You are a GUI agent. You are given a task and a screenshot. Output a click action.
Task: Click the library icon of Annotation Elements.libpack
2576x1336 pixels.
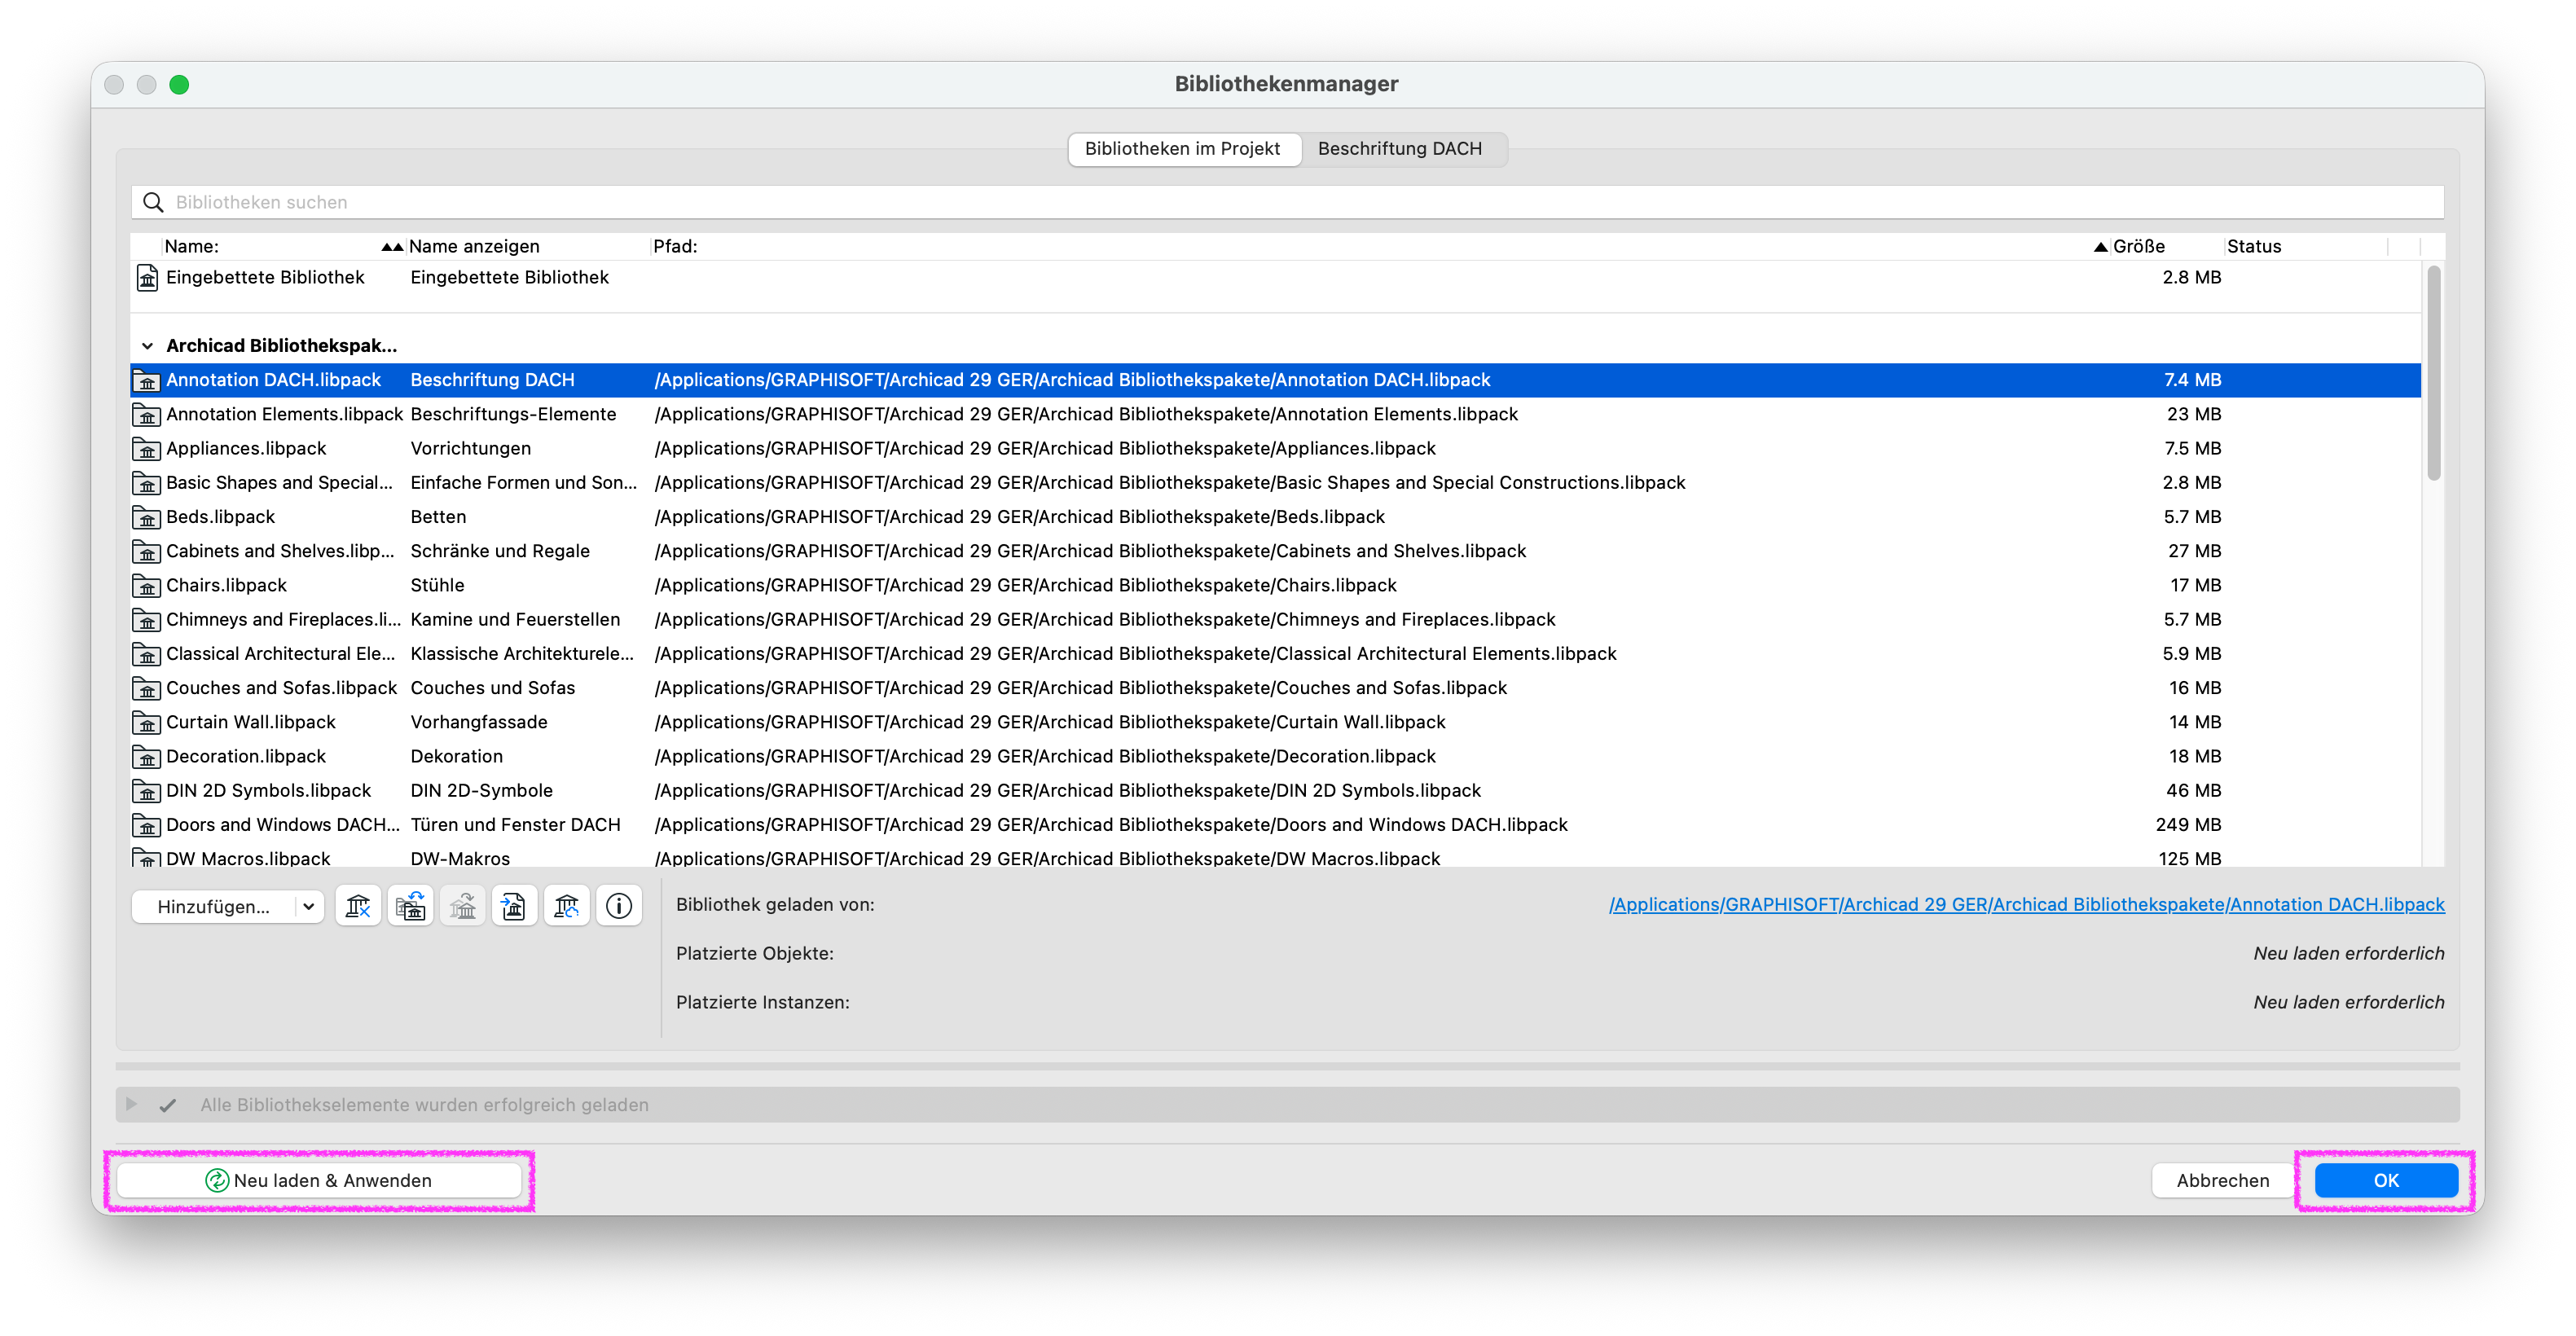coord(147,415)
